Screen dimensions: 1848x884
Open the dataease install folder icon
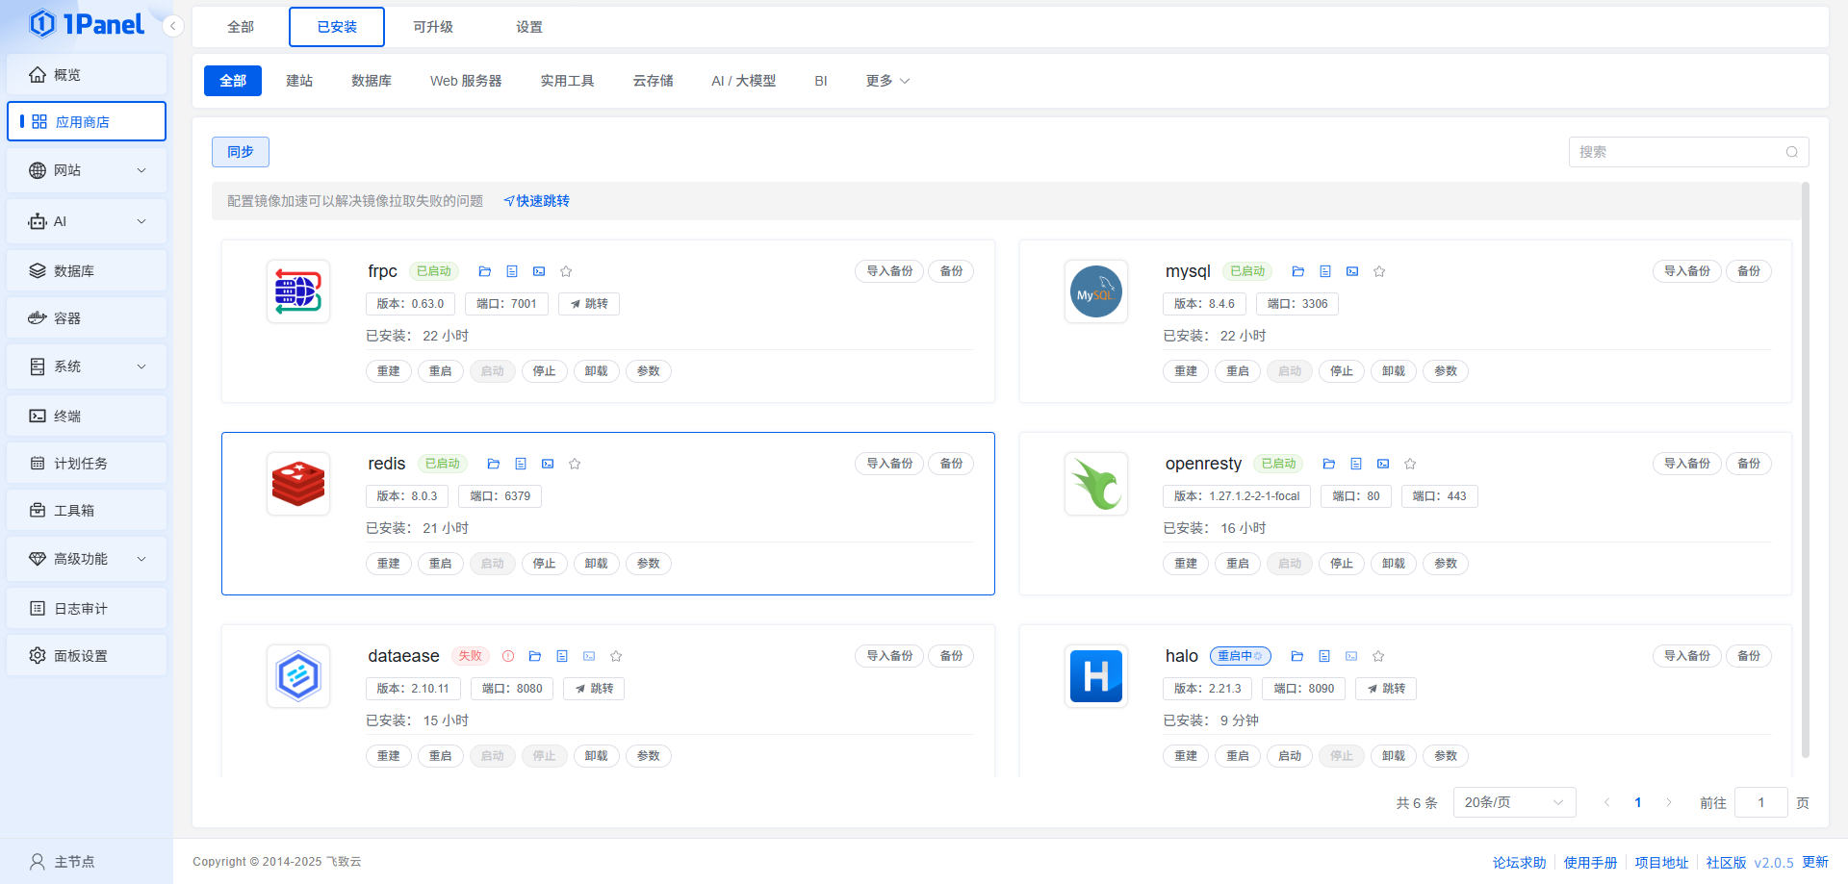pos(535,656)
